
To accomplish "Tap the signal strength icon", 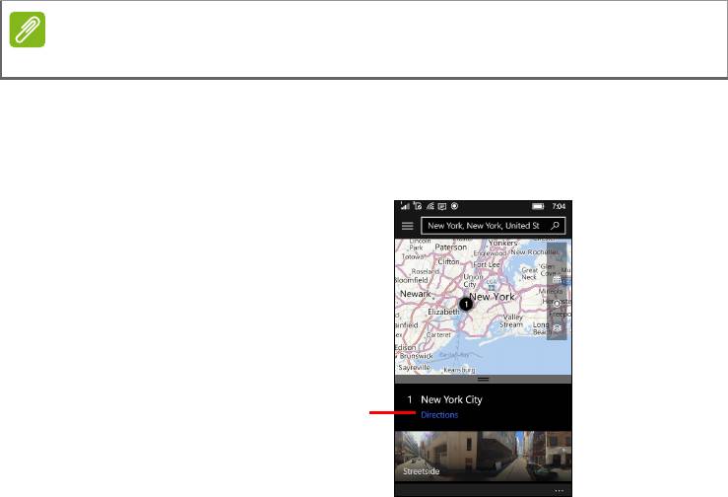I will (403, 207).
